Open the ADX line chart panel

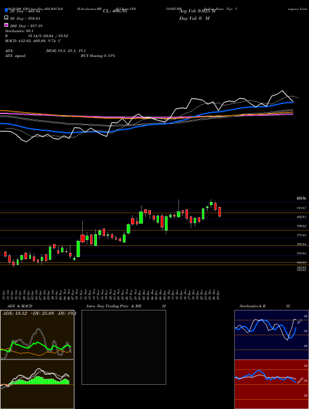coord(37,335)
